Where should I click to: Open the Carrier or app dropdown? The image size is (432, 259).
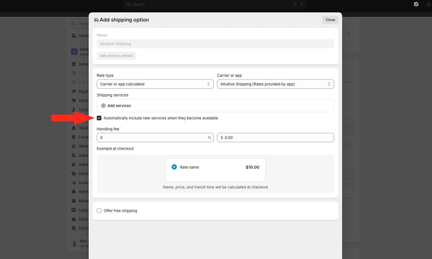point(275,84)
